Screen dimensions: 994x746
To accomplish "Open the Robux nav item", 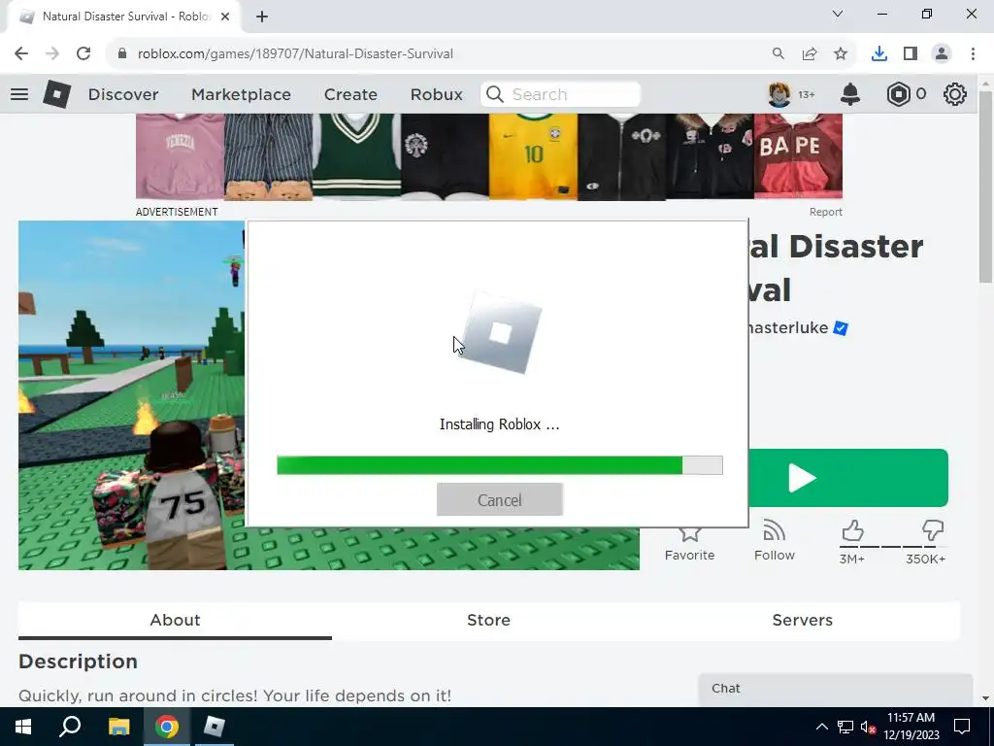I will [436, 94].
